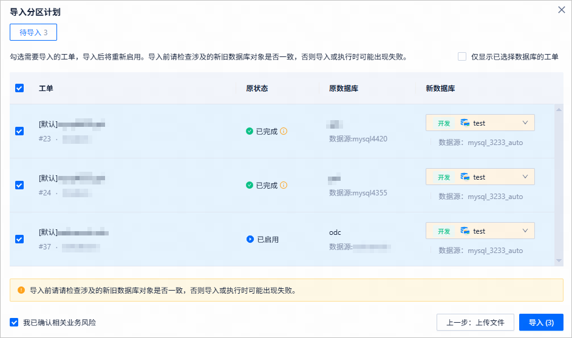
Task: Expand new database dropdown arrow for ticket #37
Action: [525, 231]
